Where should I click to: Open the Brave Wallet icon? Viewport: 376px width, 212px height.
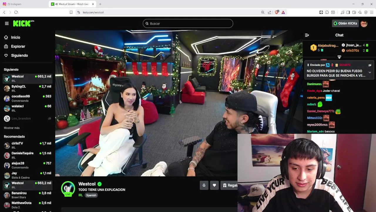[354, 12]
